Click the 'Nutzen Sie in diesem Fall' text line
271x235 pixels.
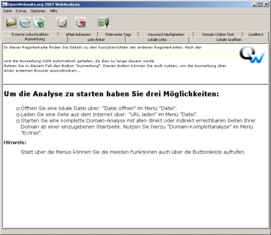(115, 66)
